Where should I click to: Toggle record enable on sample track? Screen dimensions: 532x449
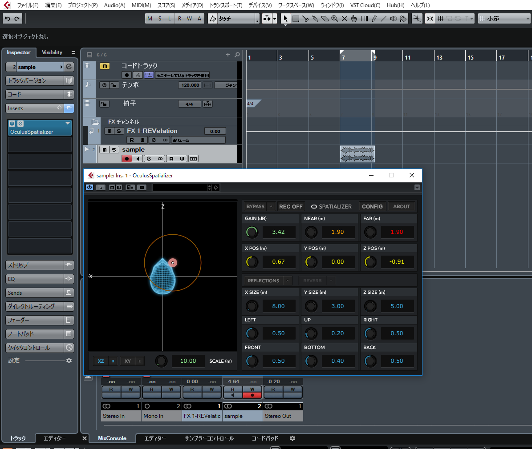click(x=127, y=159)
